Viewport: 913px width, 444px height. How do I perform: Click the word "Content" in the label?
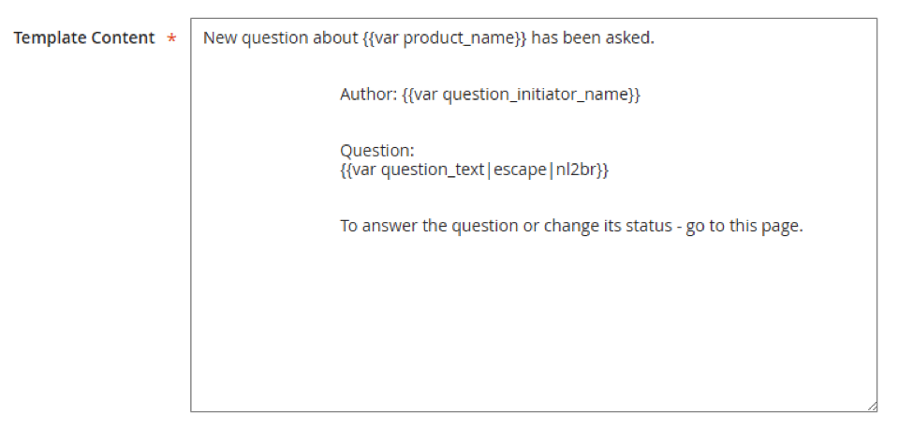tap(122, 38)
